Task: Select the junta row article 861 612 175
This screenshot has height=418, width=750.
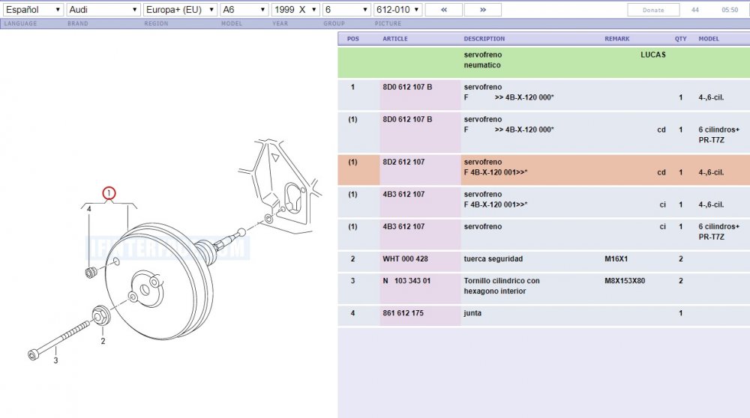Action: (403, 313)
